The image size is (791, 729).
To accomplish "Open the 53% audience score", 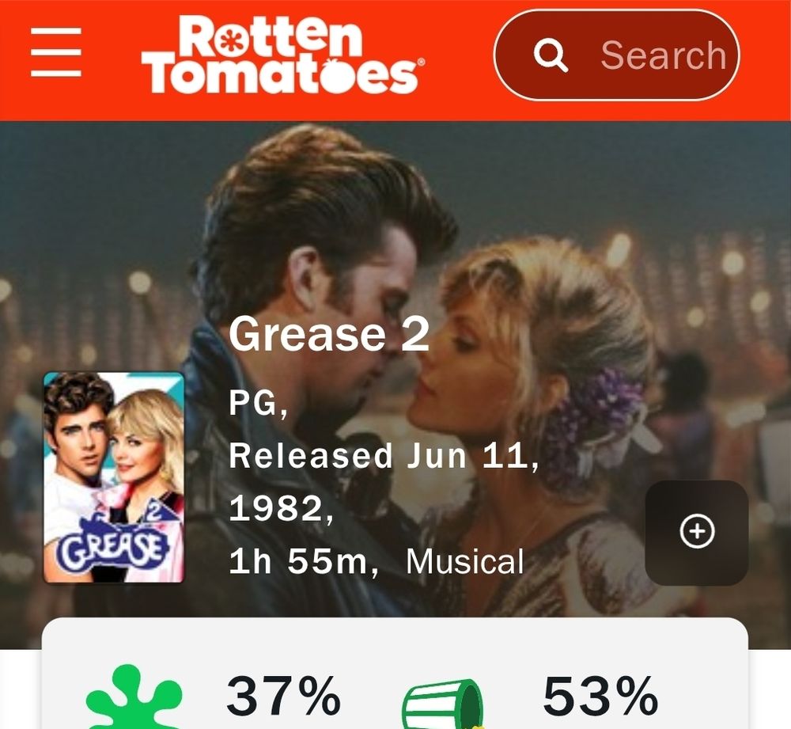I will click(600, 697).
